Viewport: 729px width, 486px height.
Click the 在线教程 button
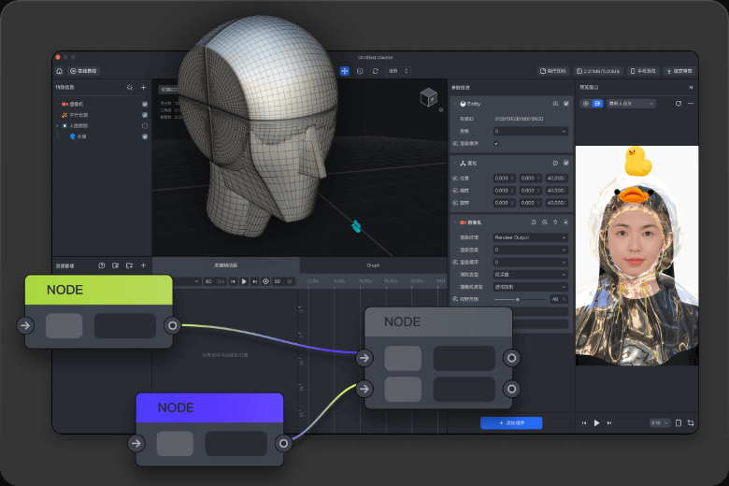tap(83, 71)
